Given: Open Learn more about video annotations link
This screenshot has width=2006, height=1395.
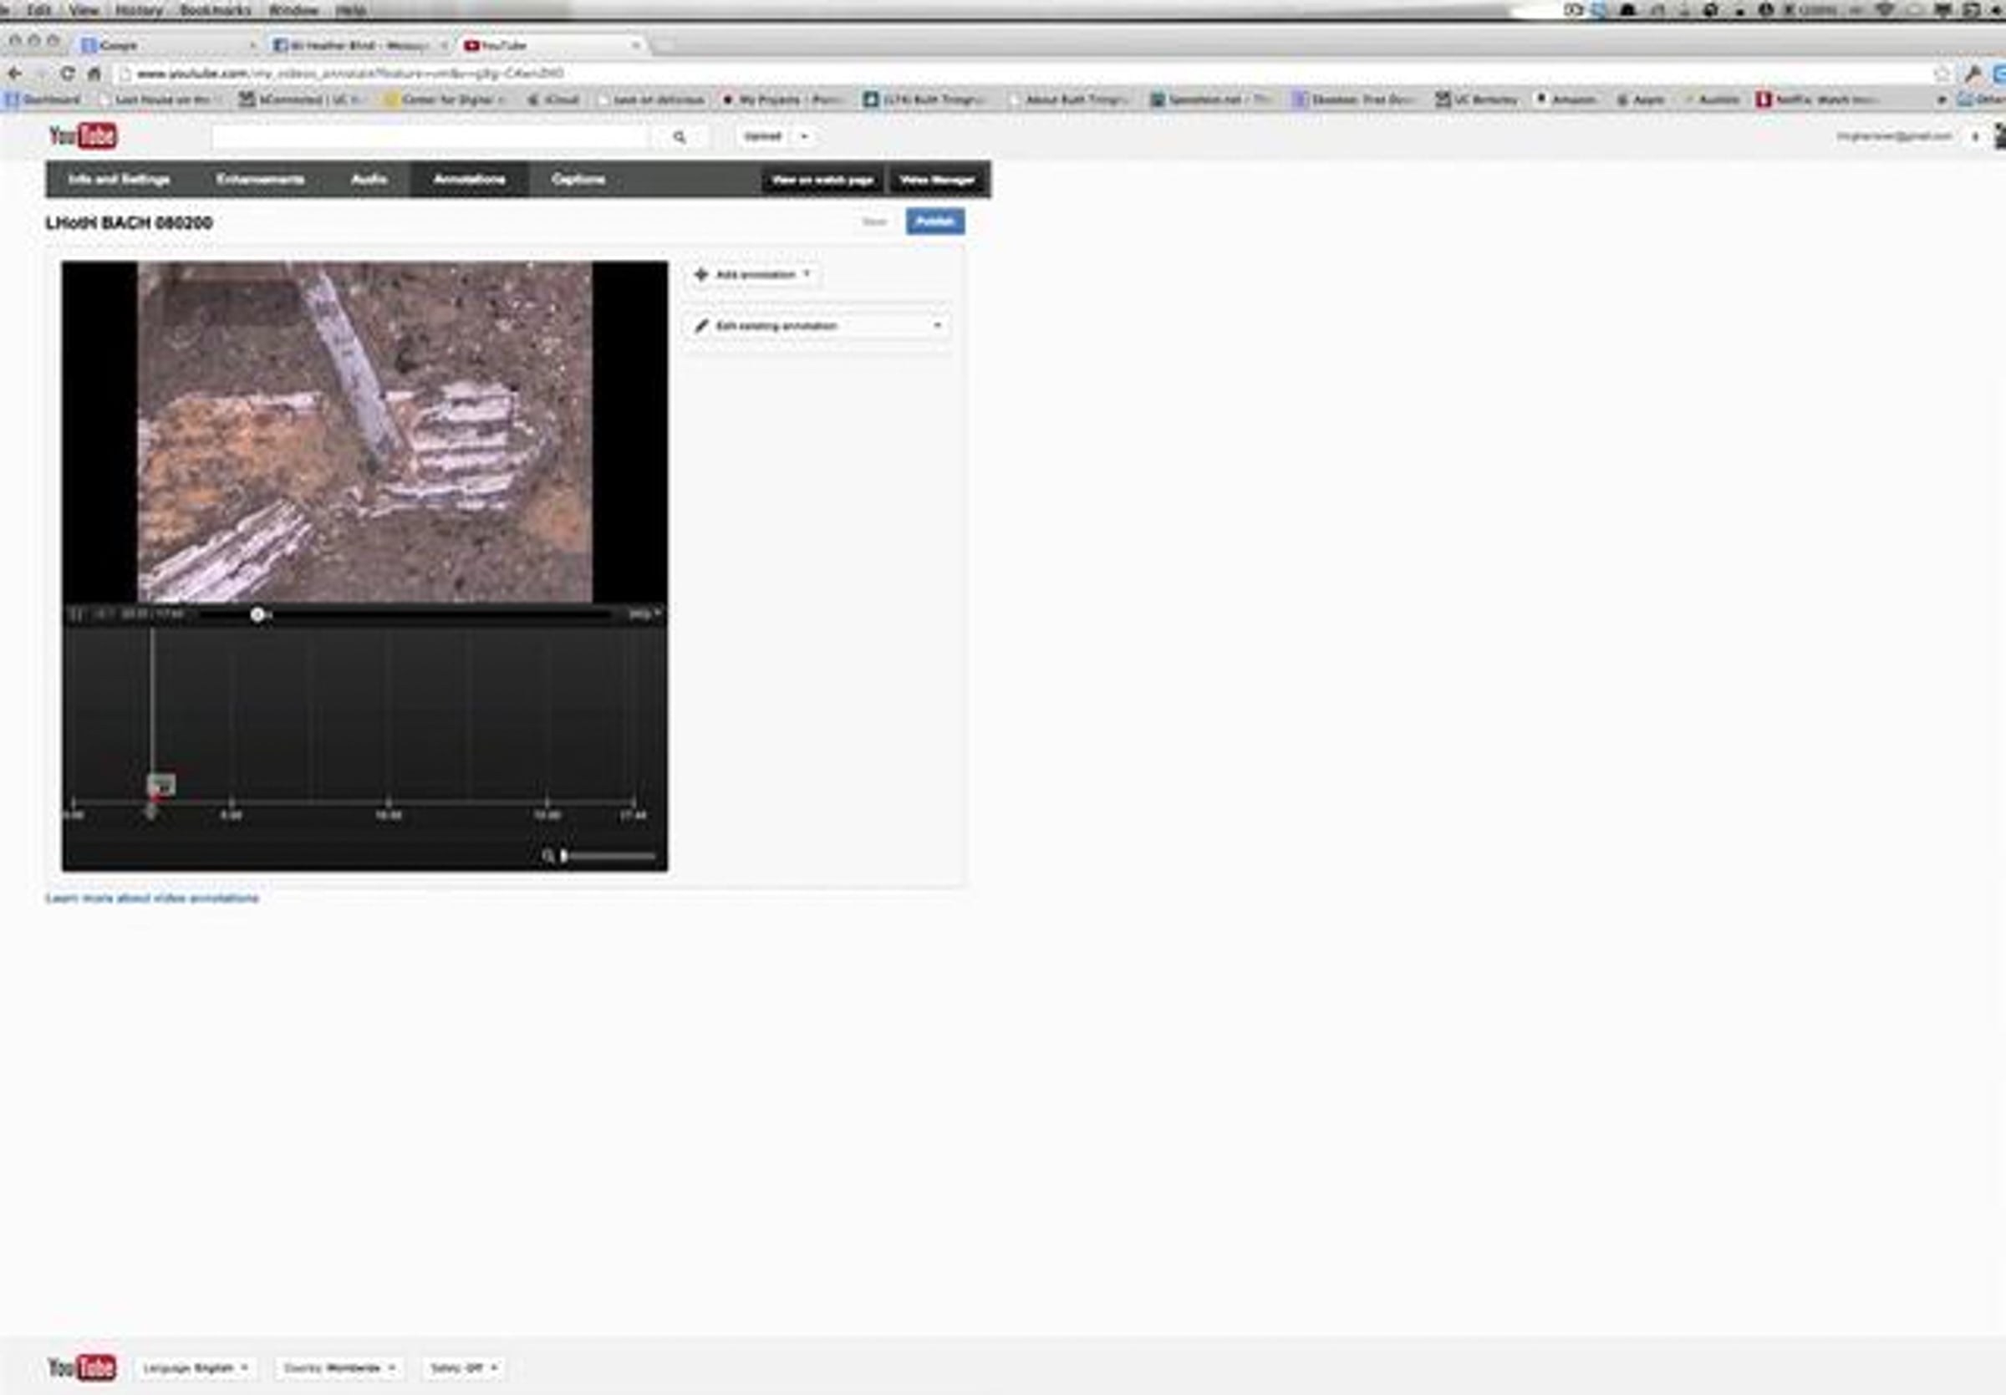Looking at the screenshot, I should (x=152, y=898).
